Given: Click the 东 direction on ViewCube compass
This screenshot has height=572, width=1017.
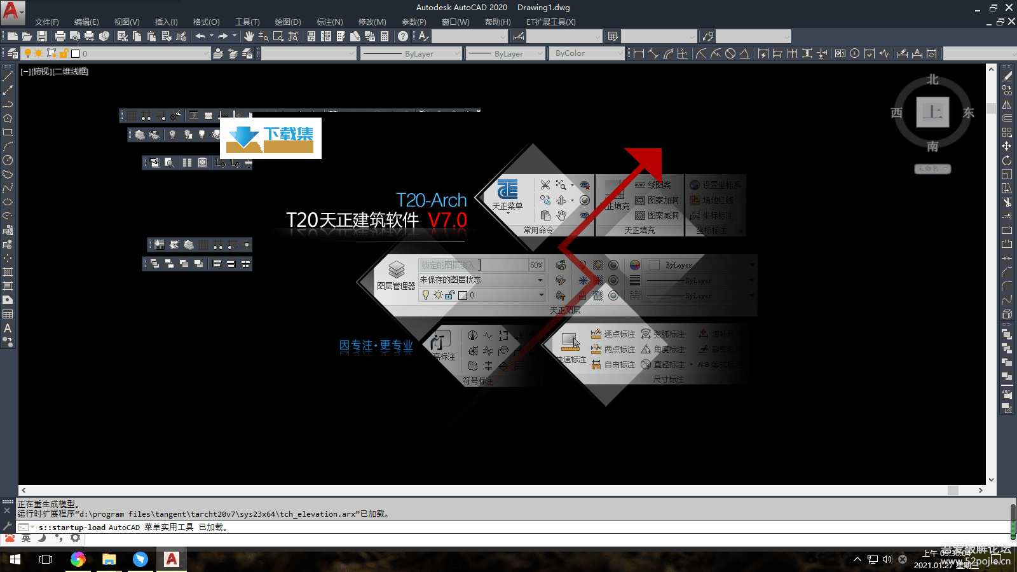Looking at the screenshot, I should coord(968,112).
